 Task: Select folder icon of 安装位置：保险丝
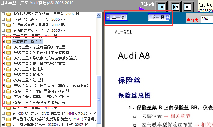[9, 42]
